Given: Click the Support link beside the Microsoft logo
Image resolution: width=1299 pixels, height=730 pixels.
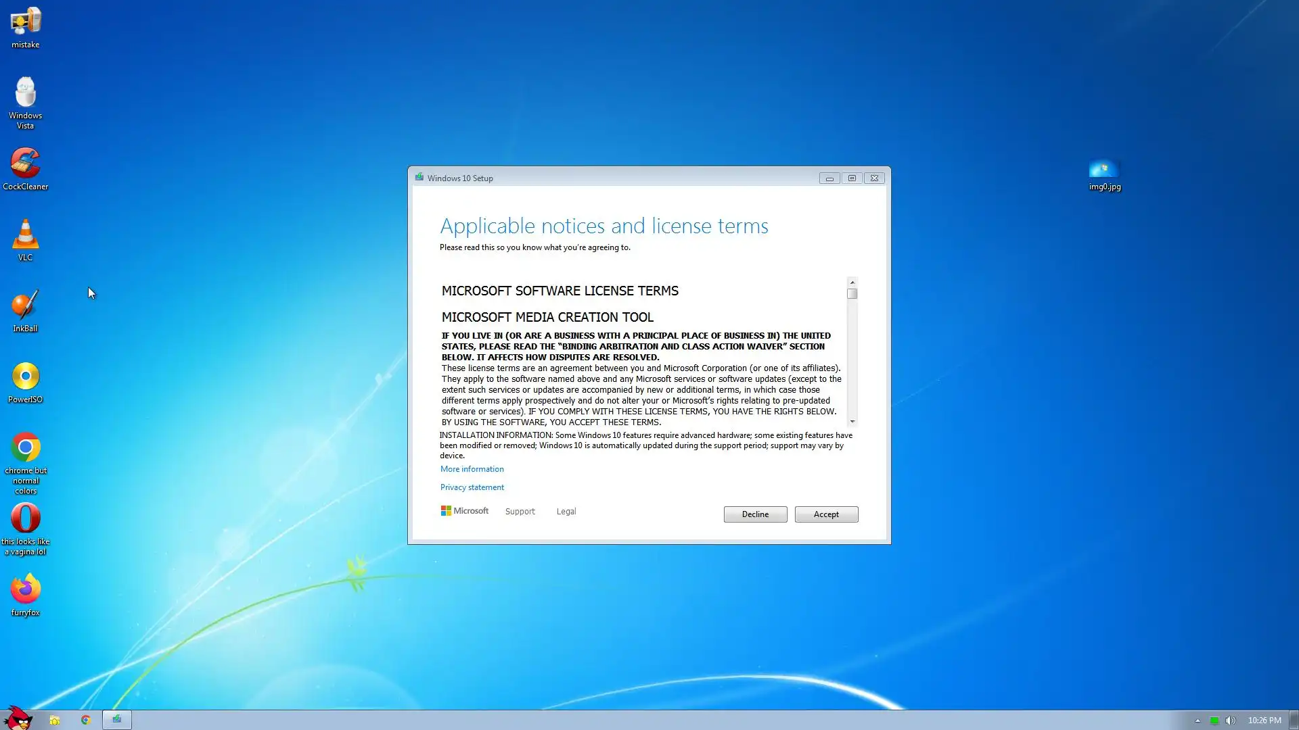Looking at the screenshot, I should coord(520,512).
